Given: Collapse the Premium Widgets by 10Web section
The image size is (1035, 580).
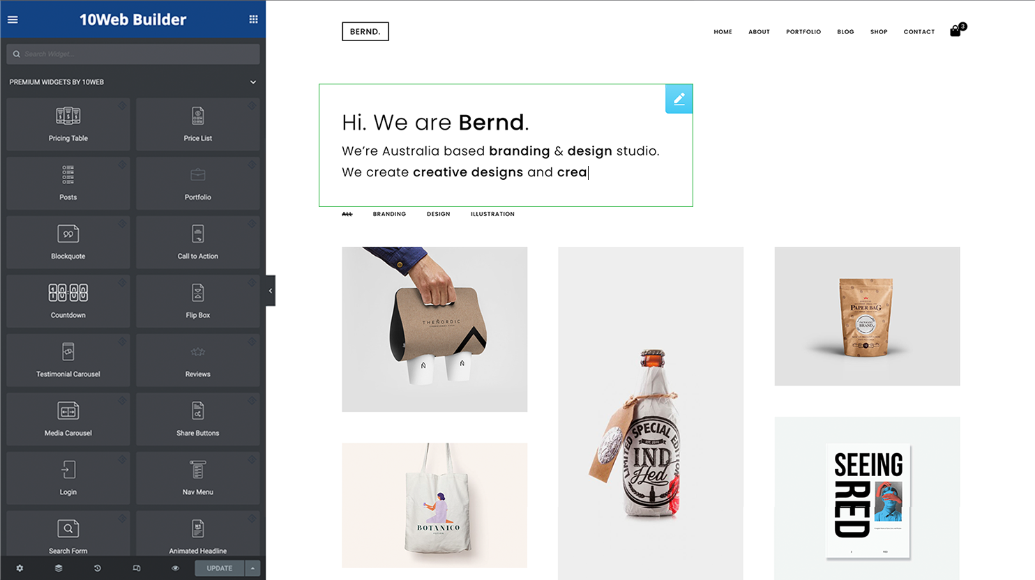Looking at the screenshot, I should pyautogui.click(x=253, y=82).
